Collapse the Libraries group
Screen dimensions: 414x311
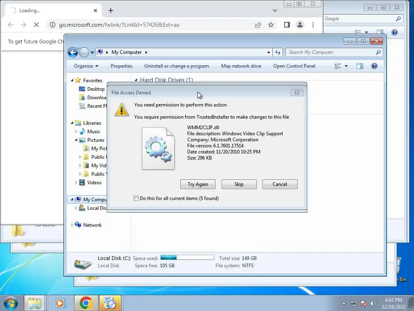click(x=72, y=123)
